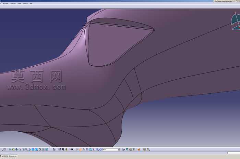Viewport: 240px width, 159px height.
Task: Click the icon right of Swap Visible Space
Action: tap(54, 149)
